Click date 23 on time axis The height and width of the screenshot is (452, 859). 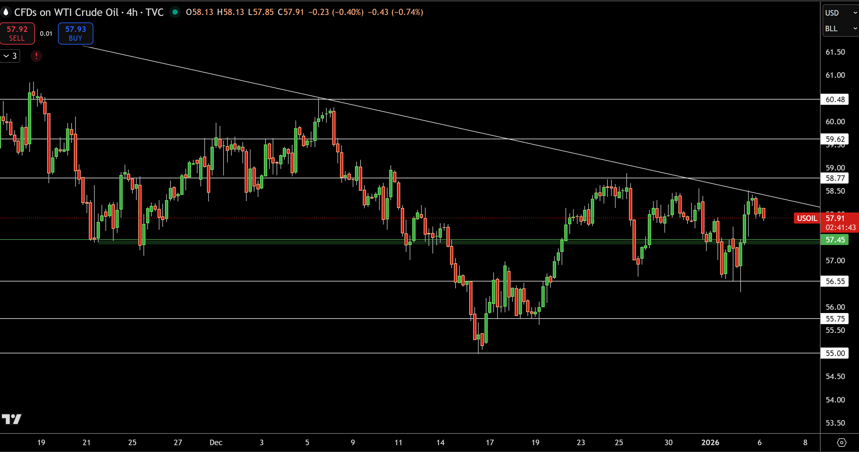(x=581, y=443)
